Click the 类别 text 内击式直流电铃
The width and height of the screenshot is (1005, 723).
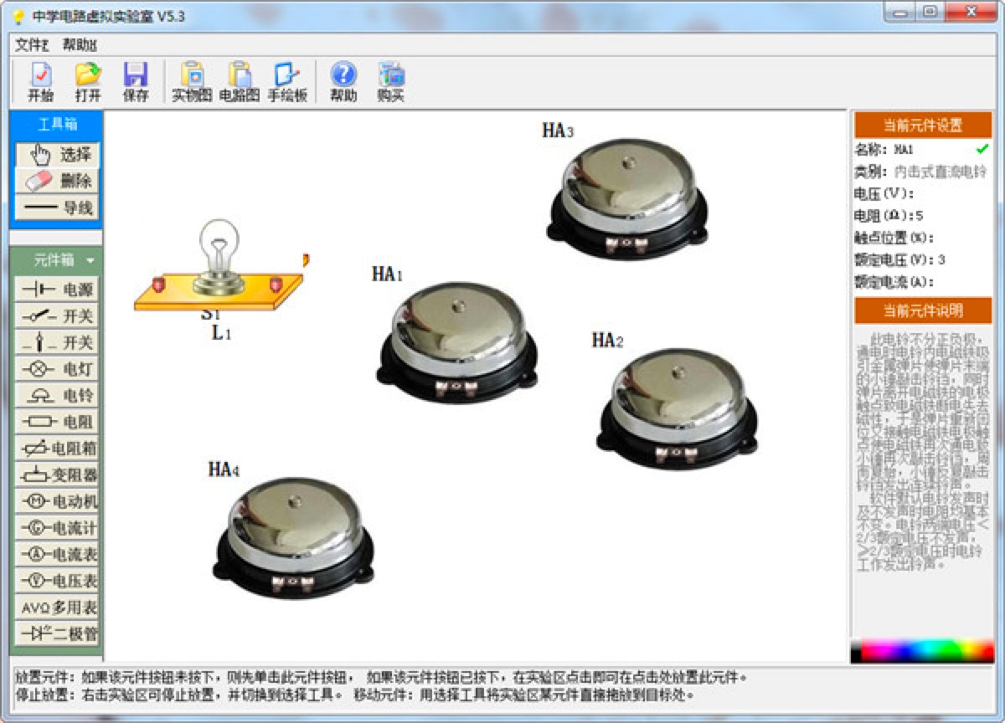point(941,172)
